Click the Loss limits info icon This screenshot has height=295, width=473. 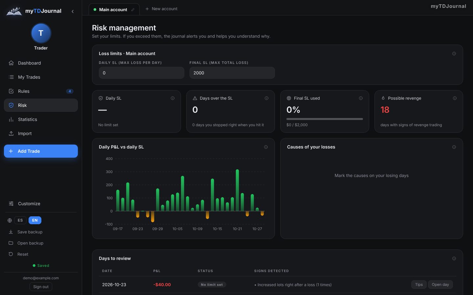[x=454, y=53]
